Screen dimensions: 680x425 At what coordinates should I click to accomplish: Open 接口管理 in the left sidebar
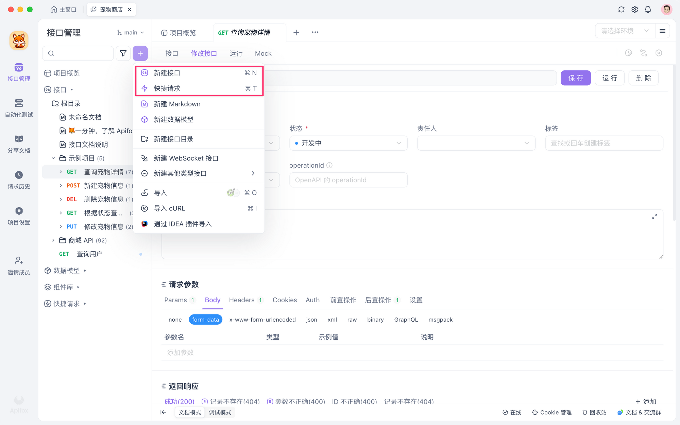(19, 72)
